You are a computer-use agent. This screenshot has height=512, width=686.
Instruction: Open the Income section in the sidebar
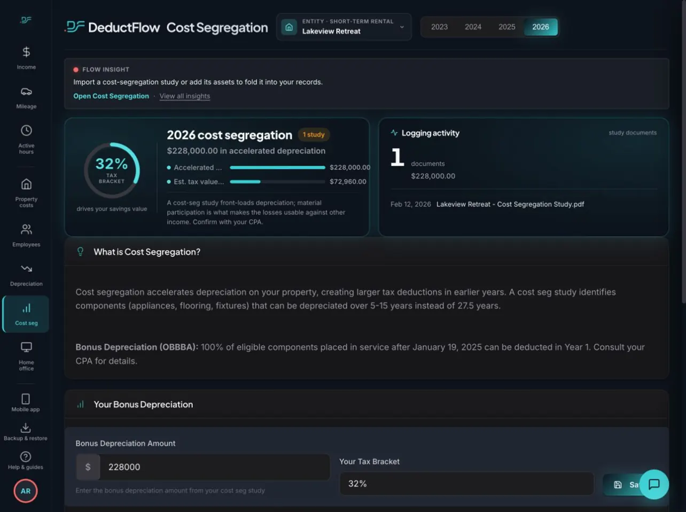26,58
